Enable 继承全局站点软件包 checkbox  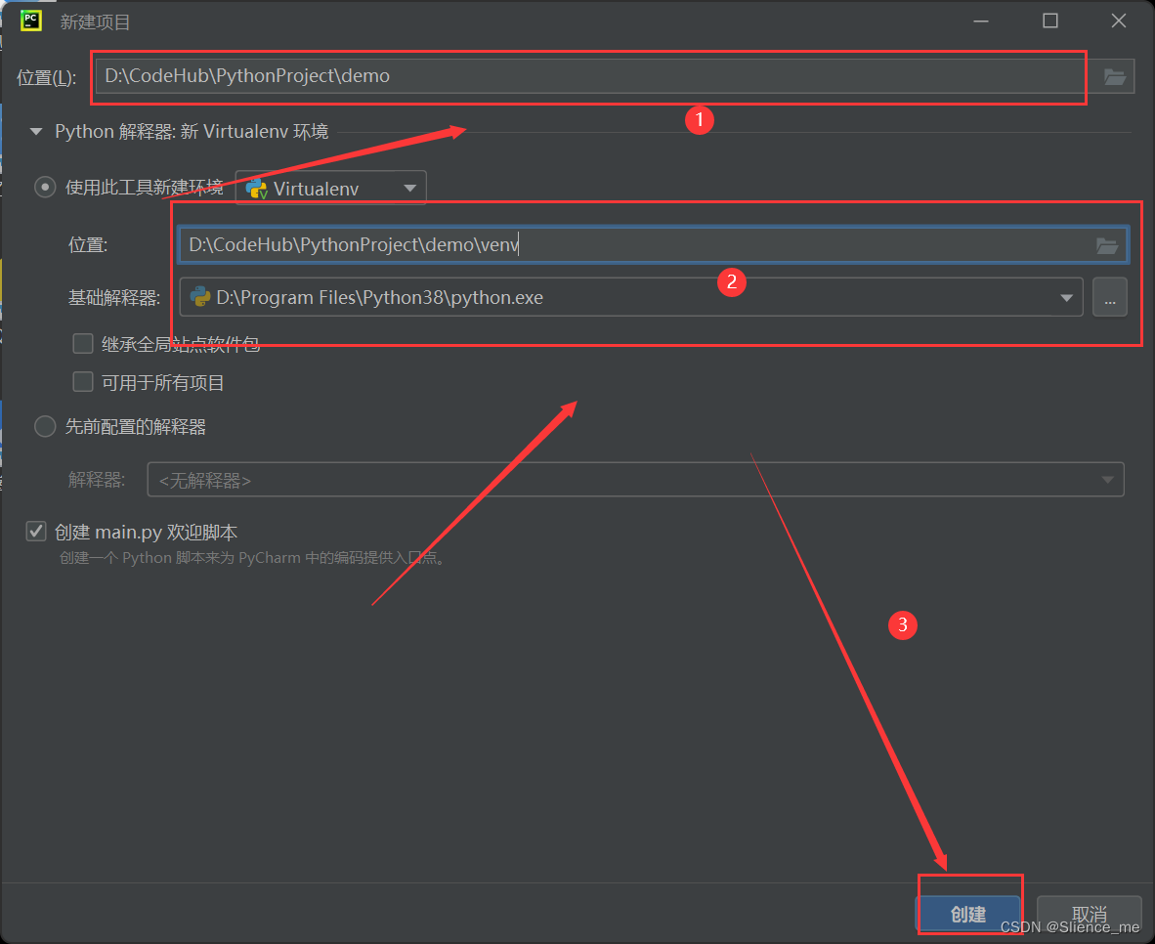[82, 343]
